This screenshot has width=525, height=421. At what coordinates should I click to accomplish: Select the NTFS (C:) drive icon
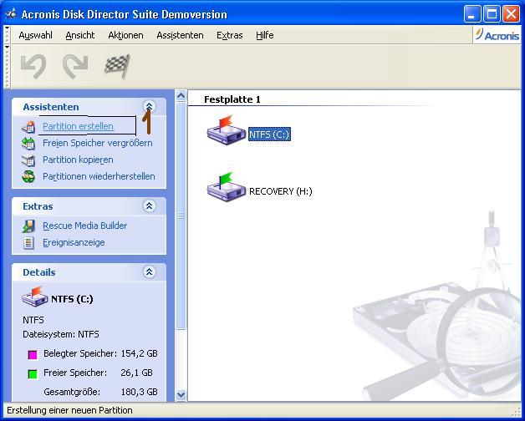[226, 129]
